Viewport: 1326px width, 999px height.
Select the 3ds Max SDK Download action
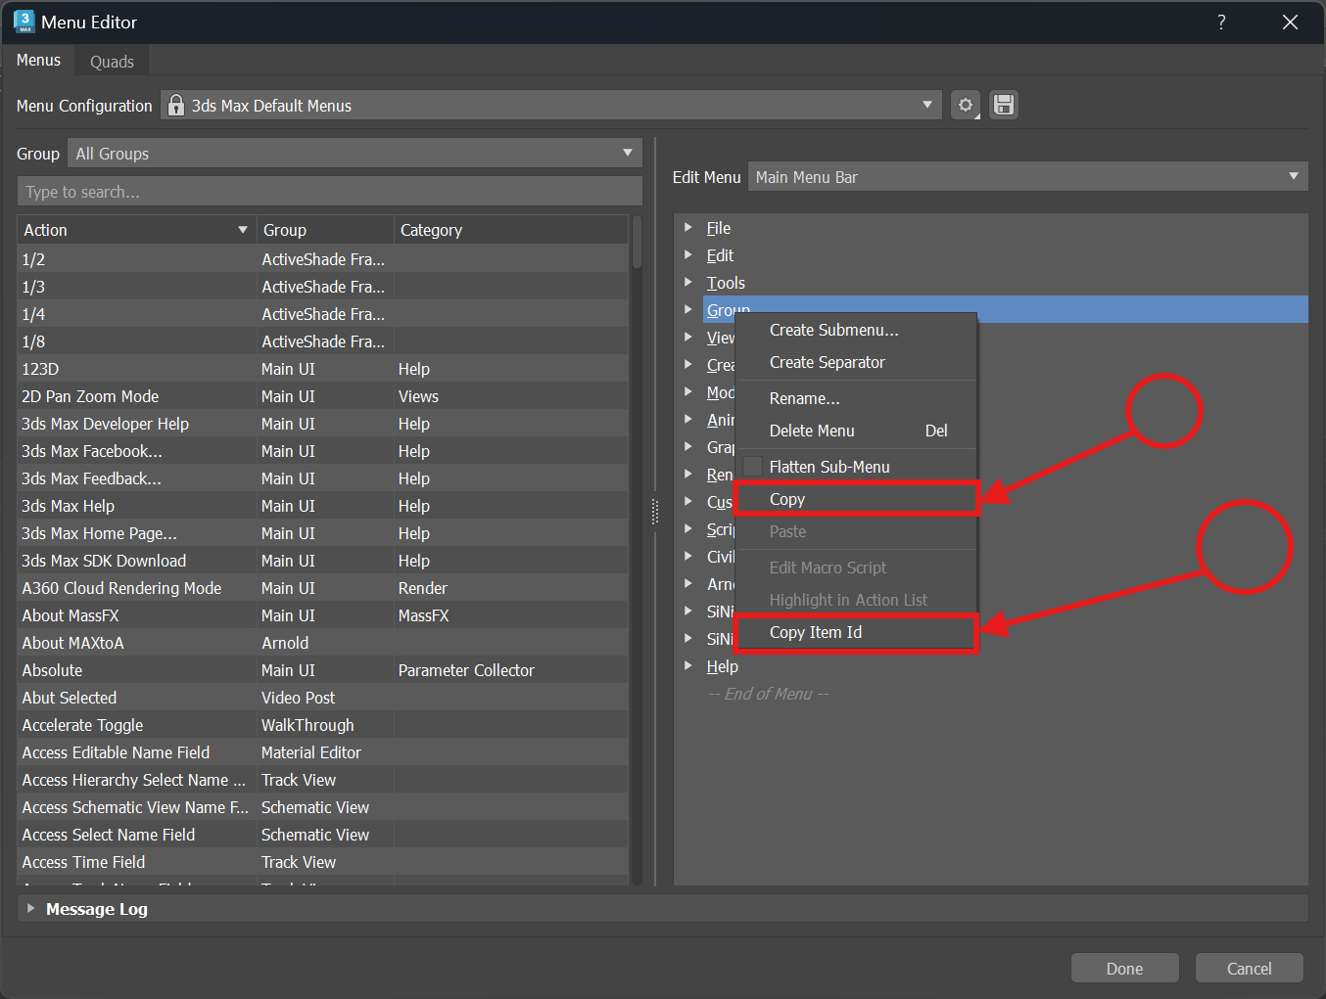click(323, 561)
